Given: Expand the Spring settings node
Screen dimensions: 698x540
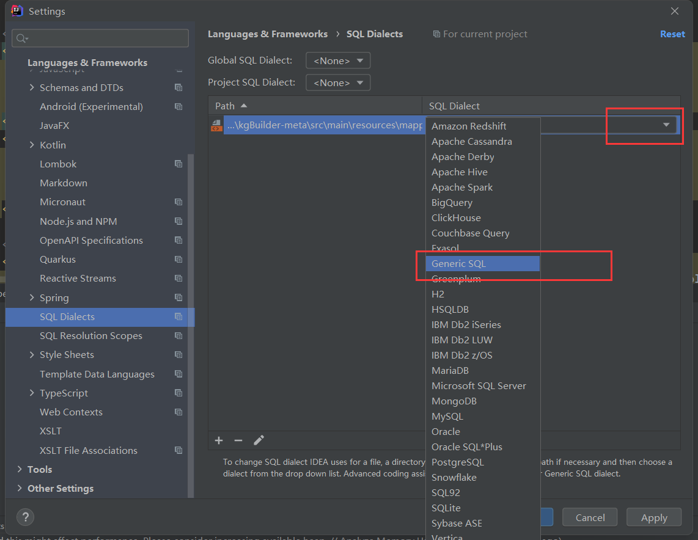Looking at the screenshot, I should (x=32, y=297).
